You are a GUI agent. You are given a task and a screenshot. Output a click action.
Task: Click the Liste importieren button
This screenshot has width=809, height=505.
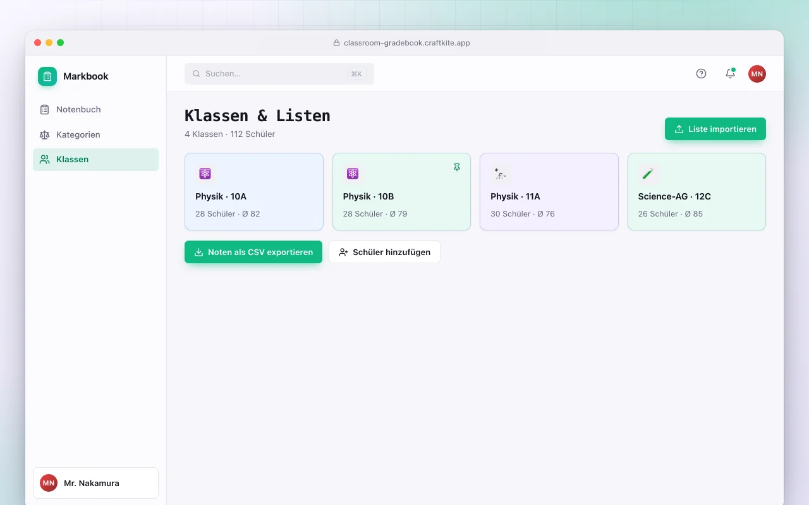pyautogui.click(x=715, y=129)
